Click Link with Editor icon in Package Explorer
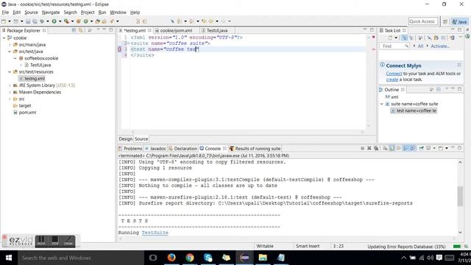Screen dimensions: 471x265 (x=80, y=30)
